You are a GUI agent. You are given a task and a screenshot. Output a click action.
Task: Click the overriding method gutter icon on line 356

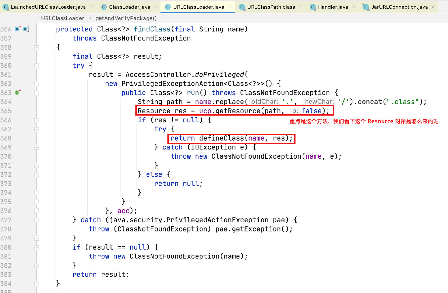[18, 29]
